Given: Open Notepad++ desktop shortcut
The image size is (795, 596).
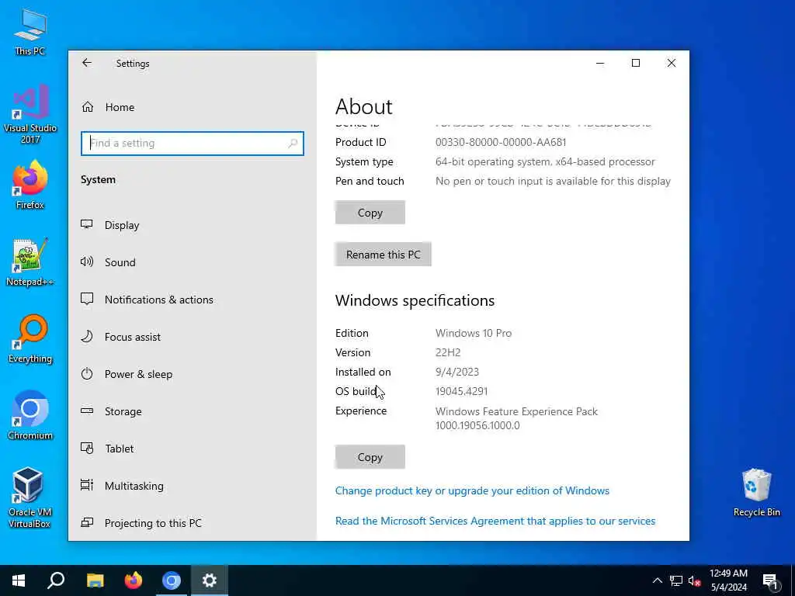Looking at the screenshot, I should click(30, 262).
